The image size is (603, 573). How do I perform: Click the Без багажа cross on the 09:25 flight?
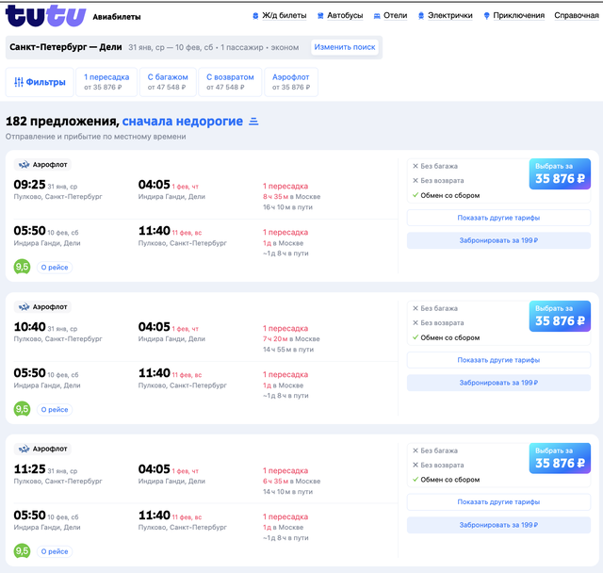[416, 166]
